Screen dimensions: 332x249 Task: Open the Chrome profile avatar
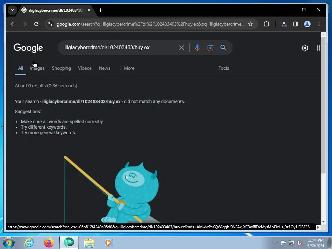[x=307, y=24]
